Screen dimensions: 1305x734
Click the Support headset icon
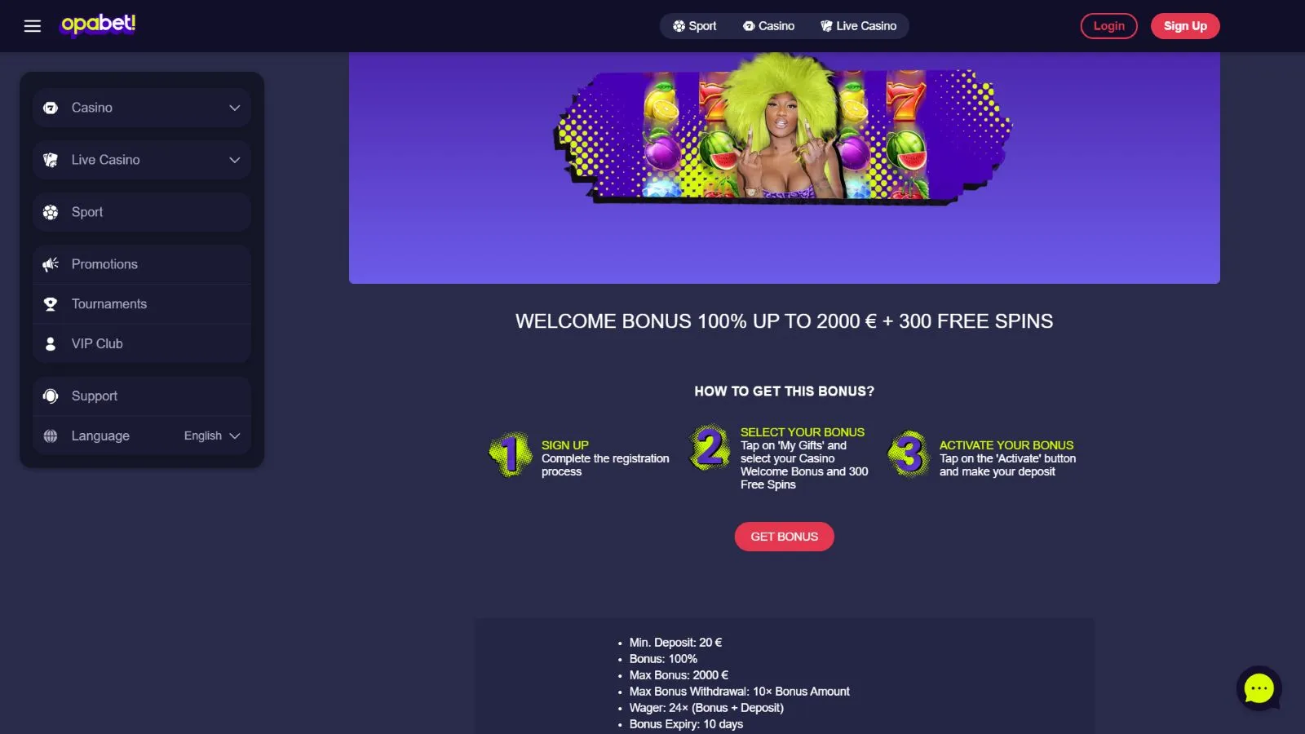click(51, 396)
